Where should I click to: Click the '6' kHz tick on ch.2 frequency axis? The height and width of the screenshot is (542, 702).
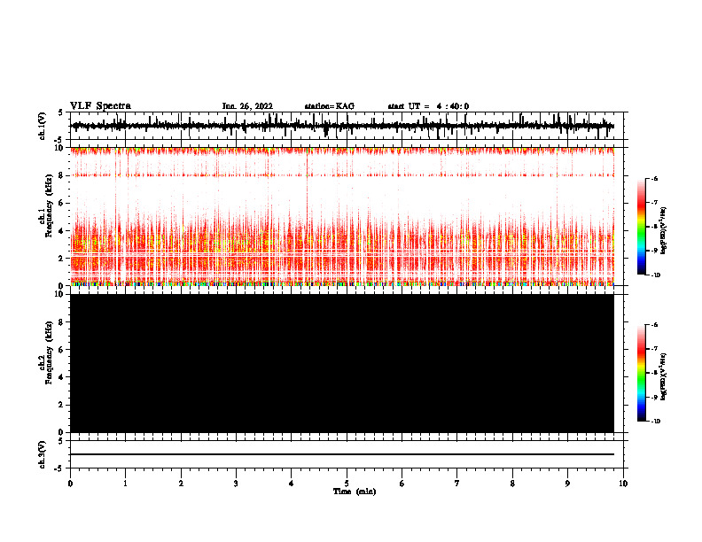point(62,350)
